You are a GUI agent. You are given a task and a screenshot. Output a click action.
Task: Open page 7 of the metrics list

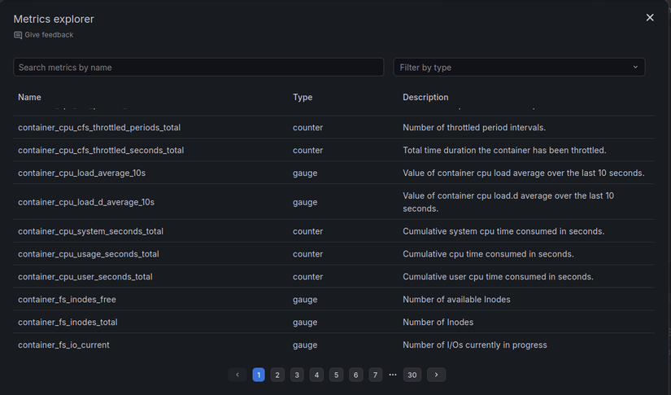point(376,375)
